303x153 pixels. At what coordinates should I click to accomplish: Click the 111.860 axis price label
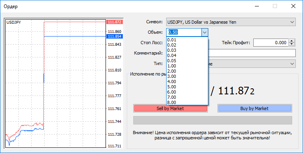click(115, 32)
